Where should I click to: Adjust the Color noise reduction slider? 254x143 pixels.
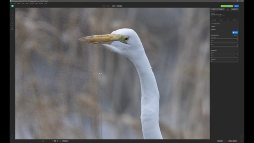pyautogui.click(x=224, y=46)
